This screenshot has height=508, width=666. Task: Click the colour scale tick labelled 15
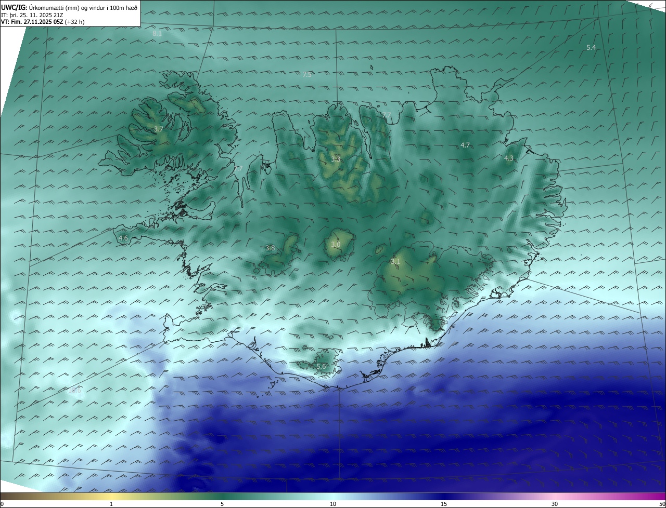coord(444,504)
